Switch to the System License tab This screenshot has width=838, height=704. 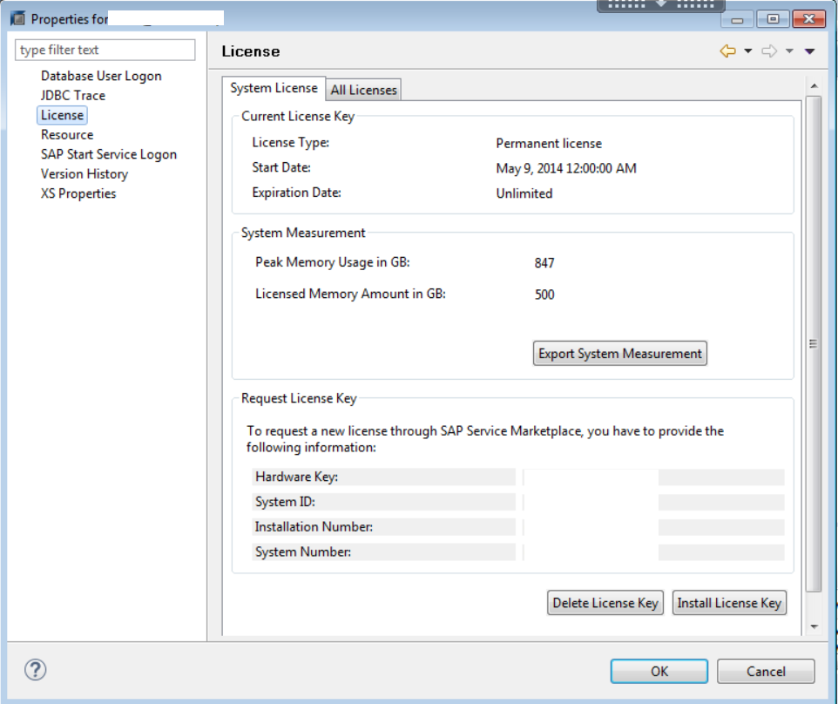[x=274, y=88]
